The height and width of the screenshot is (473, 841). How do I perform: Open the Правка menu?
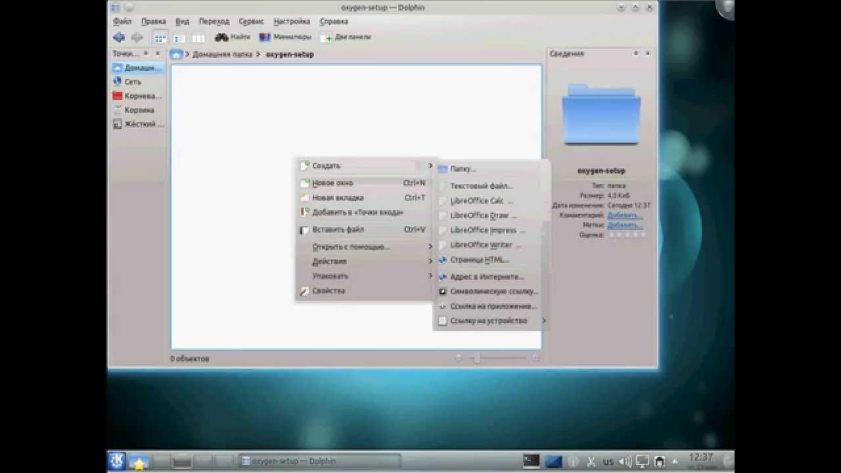click(x=154, y=22)
